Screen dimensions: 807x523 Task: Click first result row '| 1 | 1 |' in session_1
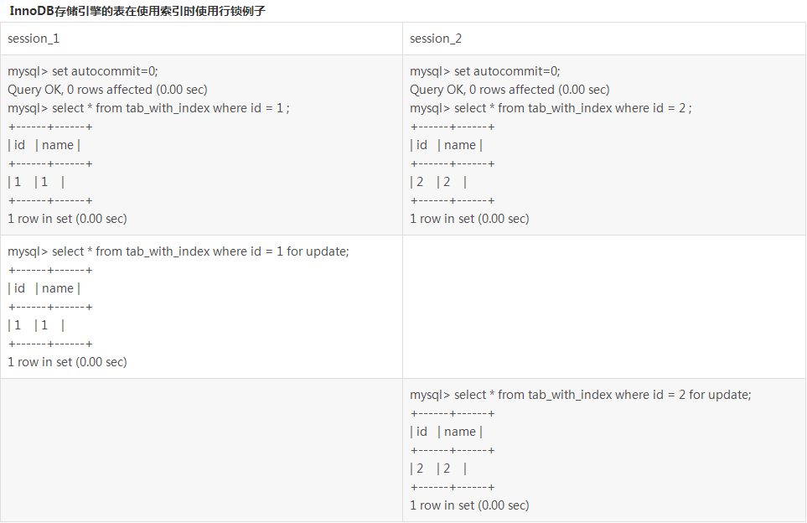36,182
